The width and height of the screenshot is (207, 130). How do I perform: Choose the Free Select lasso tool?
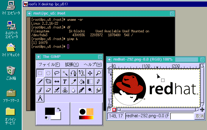pos(57,73)
